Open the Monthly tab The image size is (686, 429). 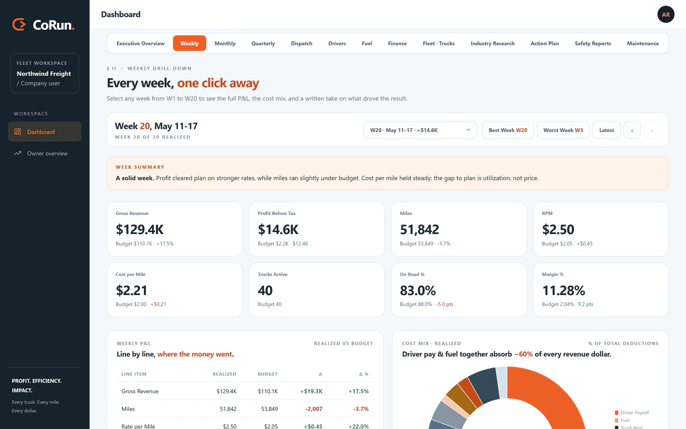[x=225, y=43]
